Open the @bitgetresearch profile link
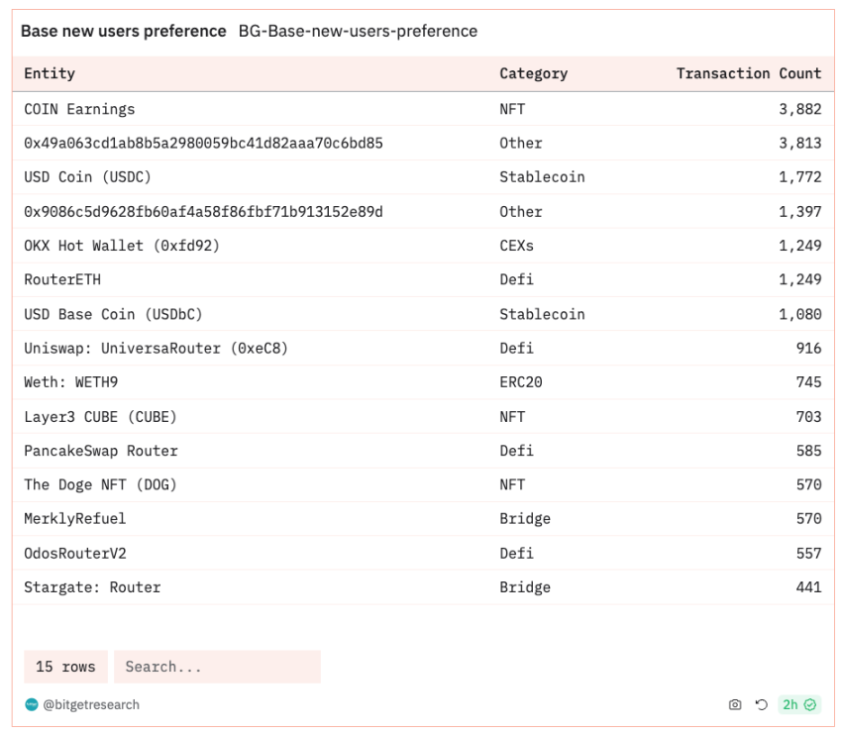The image size is (843, 735). pyautogui.click(x=91, y=704)
